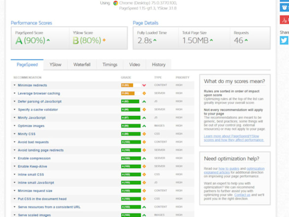Click orange diamond for Minify CSS

click(144, 134)
